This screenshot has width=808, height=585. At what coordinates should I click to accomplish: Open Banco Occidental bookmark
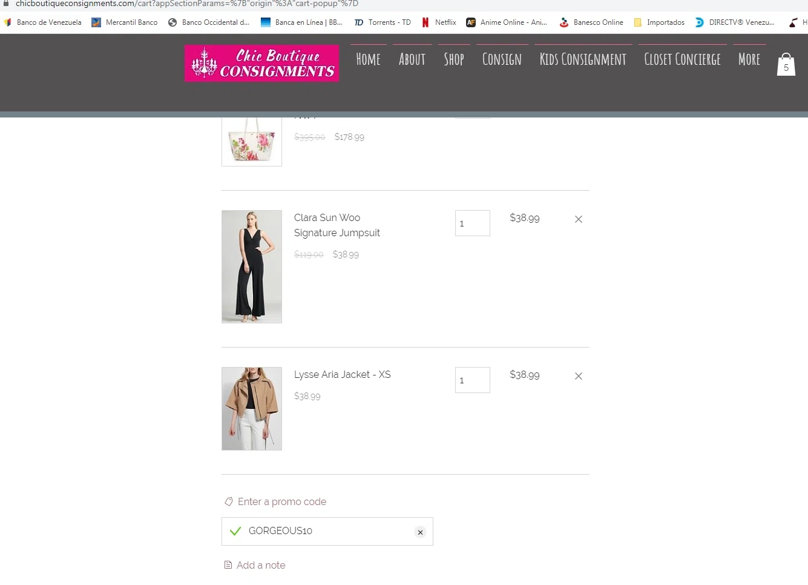tap(209, 22)
